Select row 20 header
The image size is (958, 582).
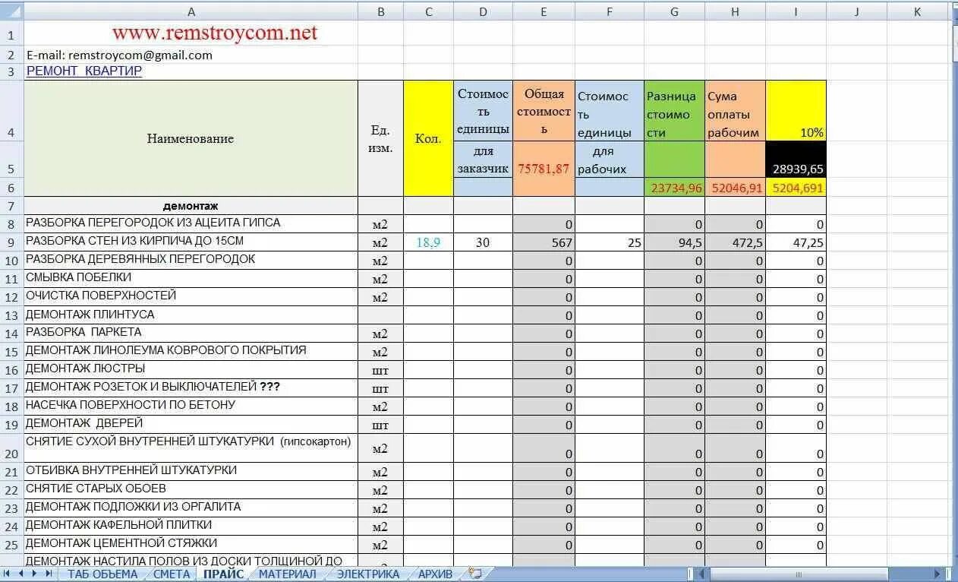coord(11,448)
